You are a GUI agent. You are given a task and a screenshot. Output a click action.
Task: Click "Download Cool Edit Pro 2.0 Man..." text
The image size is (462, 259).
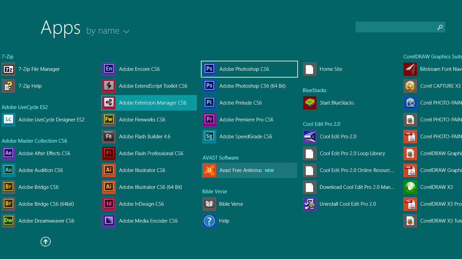tap(357, 187)
